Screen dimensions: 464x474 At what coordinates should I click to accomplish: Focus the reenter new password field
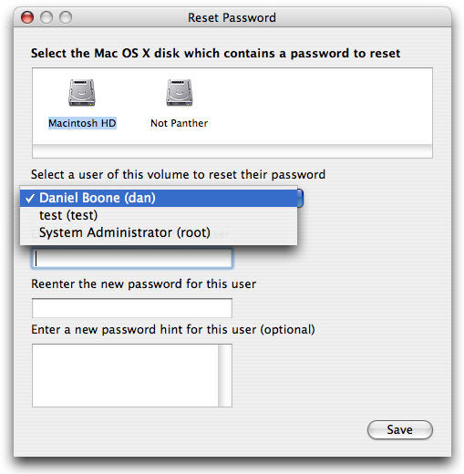point(132,308)
